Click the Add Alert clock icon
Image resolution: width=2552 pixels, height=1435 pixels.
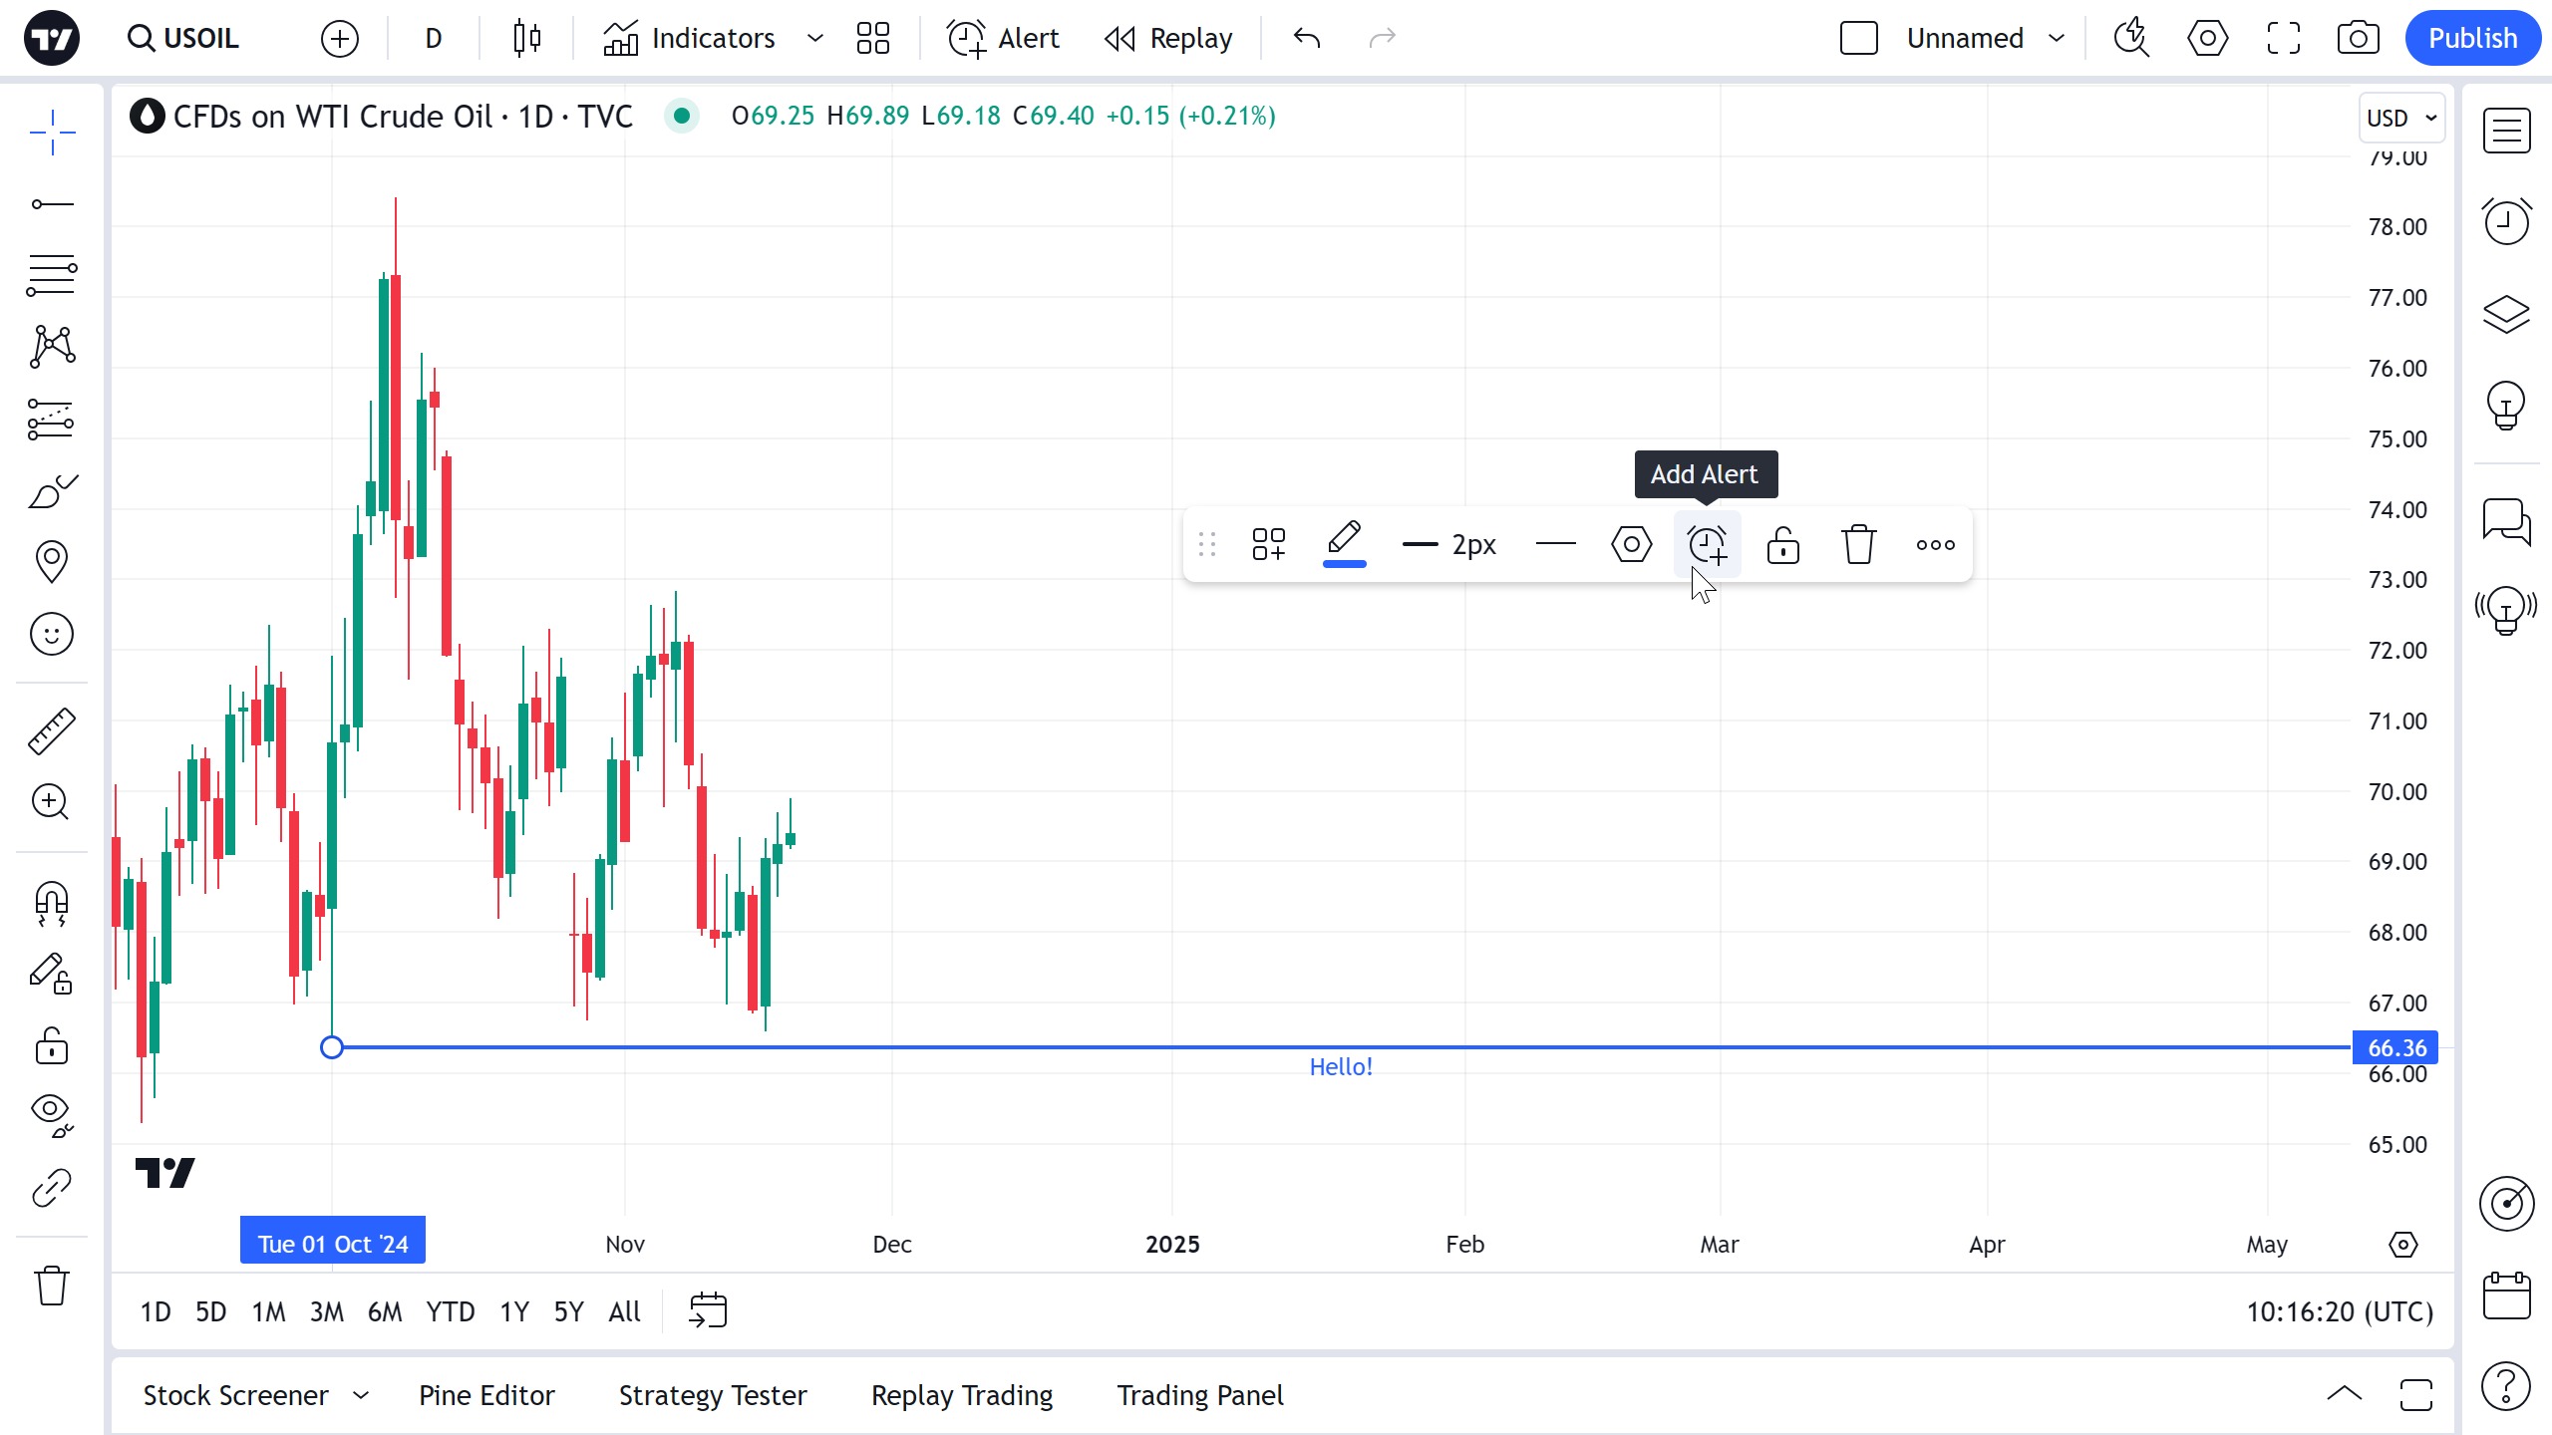click(1707, 545)
